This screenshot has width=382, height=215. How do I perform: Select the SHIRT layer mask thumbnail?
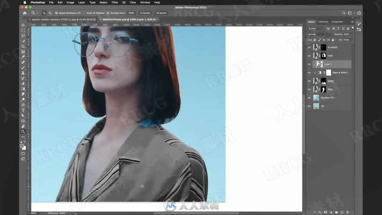click(x=323, y=81)
